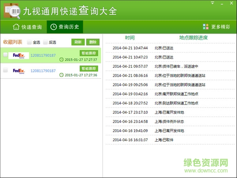Image resolution: width=237 pixels, height=178 pixels.
Task: Click the 更多精彩 colorful grid icon
Action: [x=205, y=27]
